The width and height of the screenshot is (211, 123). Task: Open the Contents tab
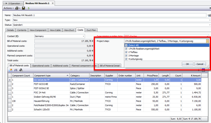point(22,30)
